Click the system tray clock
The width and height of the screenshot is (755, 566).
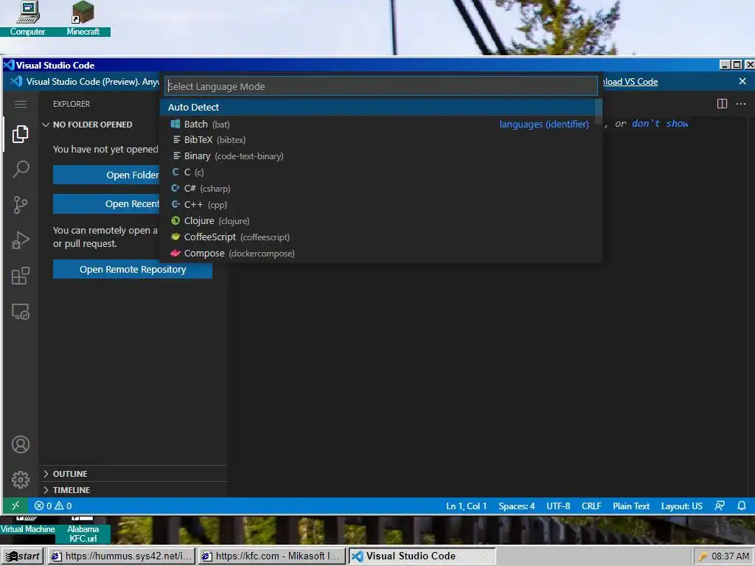tap(730, 556)
